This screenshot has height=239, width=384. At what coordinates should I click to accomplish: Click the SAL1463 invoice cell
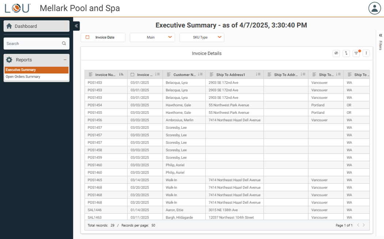coord(106,217)
